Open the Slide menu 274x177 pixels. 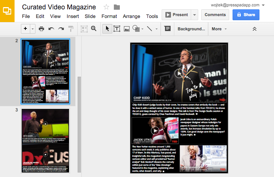point(90,16)
